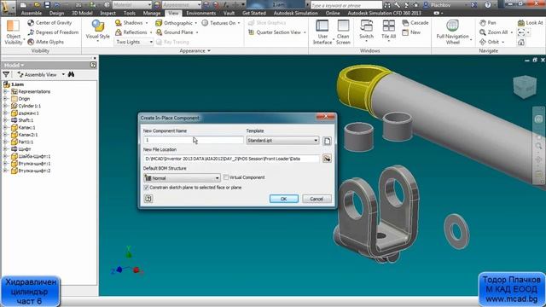Open the 3D Model ribbon tab
546x307 pixels.
click(82, 14)
